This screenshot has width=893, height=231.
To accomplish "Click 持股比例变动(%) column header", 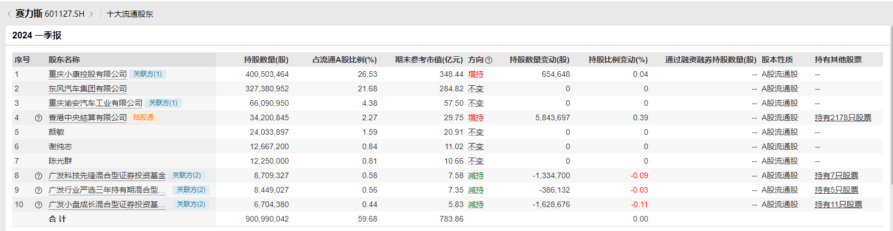I will (618, 60).
